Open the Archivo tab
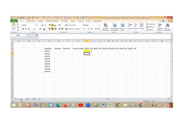The width and height of the screenshot is (177, 133). tap(14, 21)
